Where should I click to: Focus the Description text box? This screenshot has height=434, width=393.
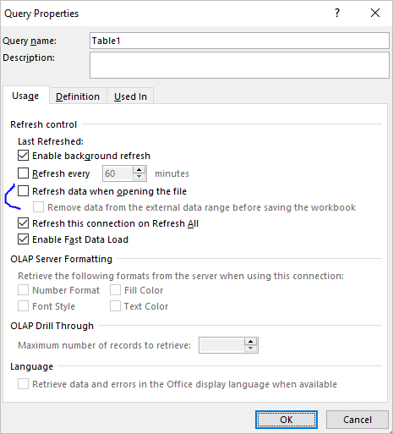(239, 65)
